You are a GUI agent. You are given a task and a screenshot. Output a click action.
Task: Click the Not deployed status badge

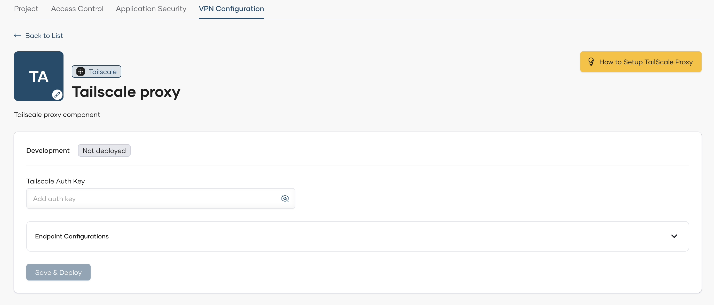(x=104, y=150)
